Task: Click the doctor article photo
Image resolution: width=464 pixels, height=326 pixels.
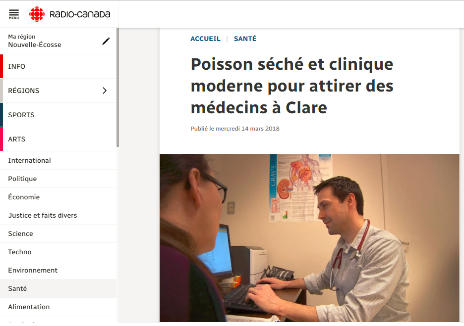Action: coord(309,238)
